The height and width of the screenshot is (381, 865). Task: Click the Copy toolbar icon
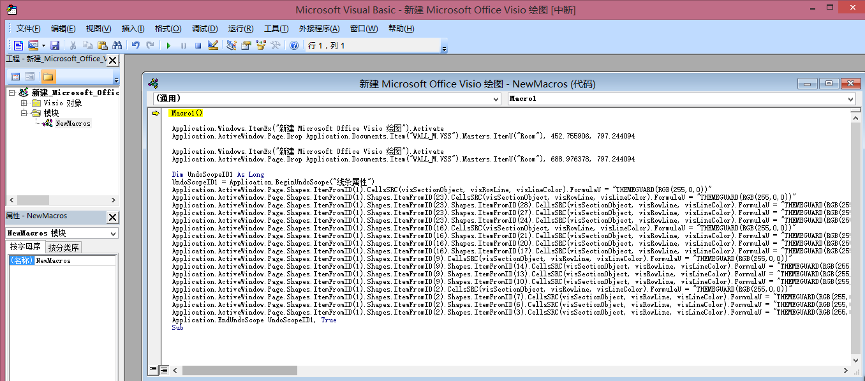pyautogui.click(x=87, y=45)
